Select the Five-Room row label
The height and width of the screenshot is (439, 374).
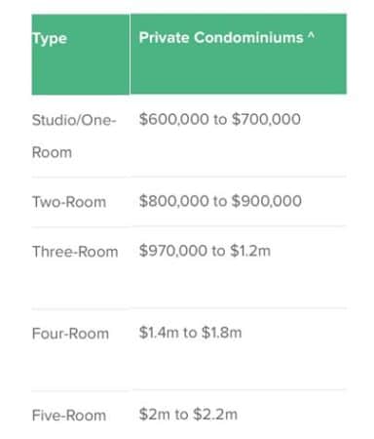[69, 416]
